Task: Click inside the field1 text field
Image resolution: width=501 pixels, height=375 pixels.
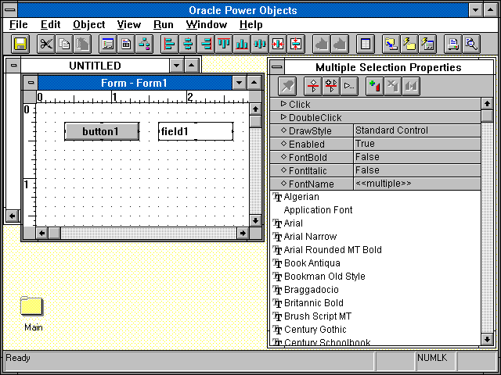Action: [x=196, y=131]
